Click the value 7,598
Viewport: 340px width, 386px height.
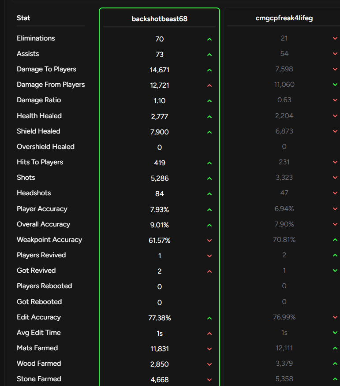[x=284, y=69]
